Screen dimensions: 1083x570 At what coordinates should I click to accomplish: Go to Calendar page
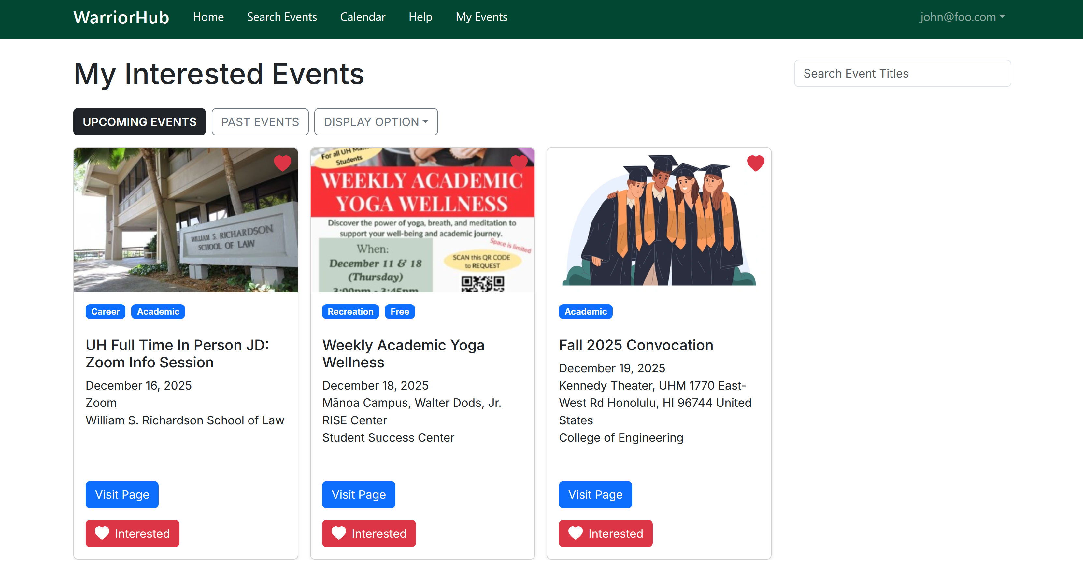[x=363, y=17]
